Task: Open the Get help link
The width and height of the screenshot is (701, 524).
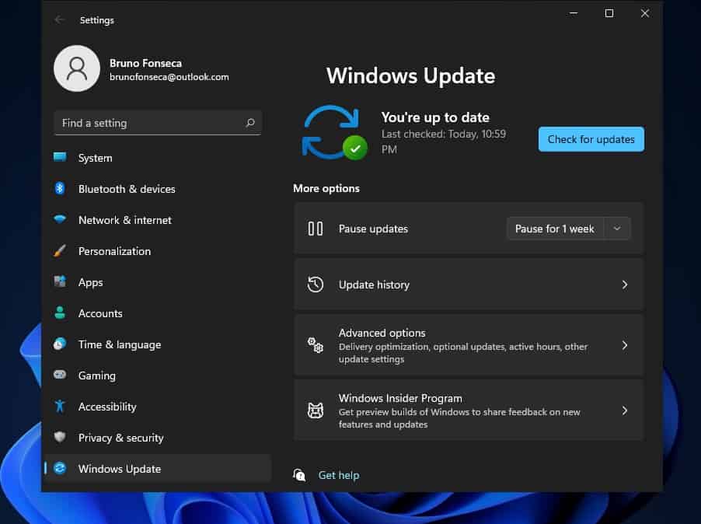Action: pyautogui.click(x=339, y=475)
